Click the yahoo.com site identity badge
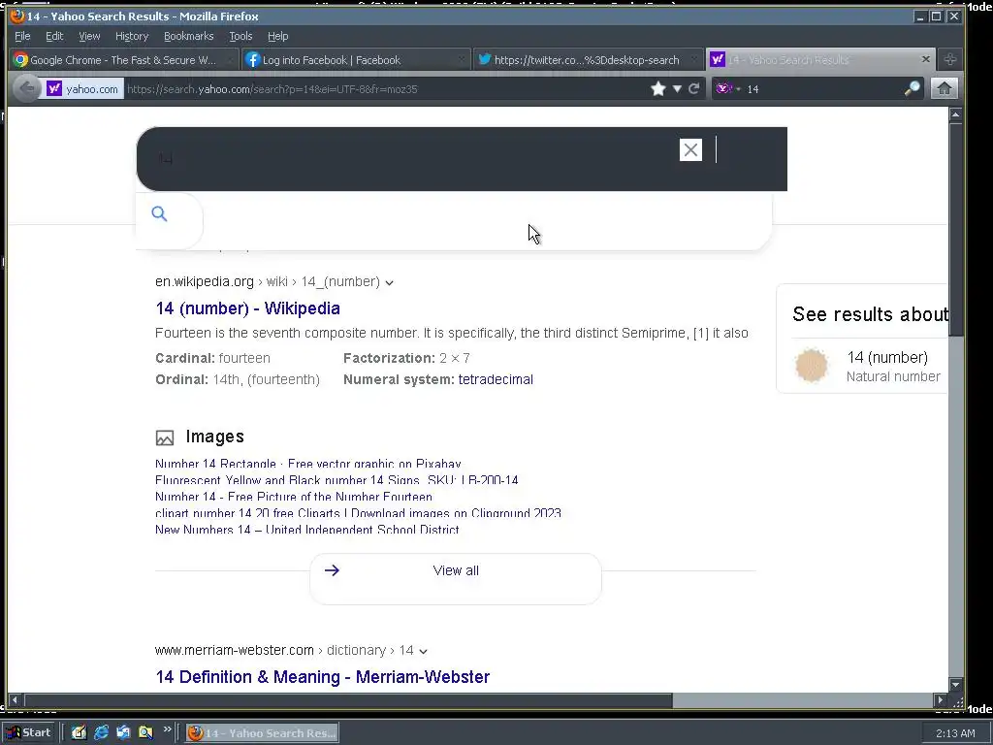993x745 pixels. point(83,88)
